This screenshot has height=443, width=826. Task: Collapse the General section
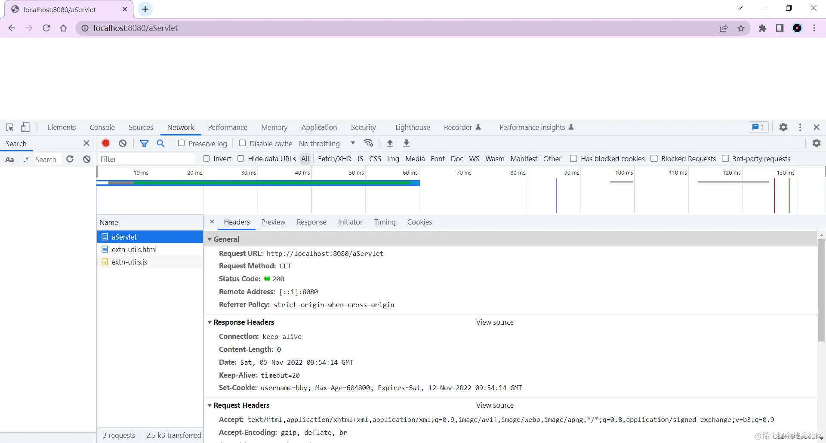click(210, 239)
